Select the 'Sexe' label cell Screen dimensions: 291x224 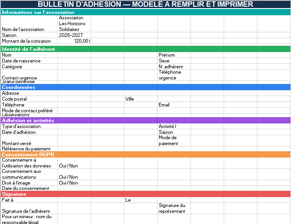174,61
